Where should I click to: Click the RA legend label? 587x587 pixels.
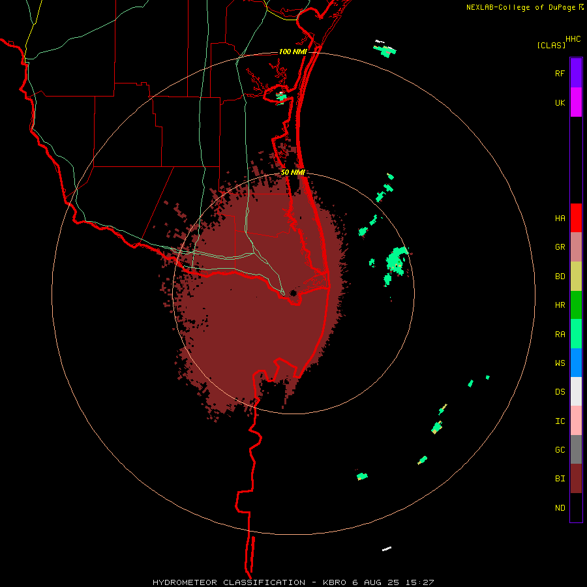(x=560, y=334)
